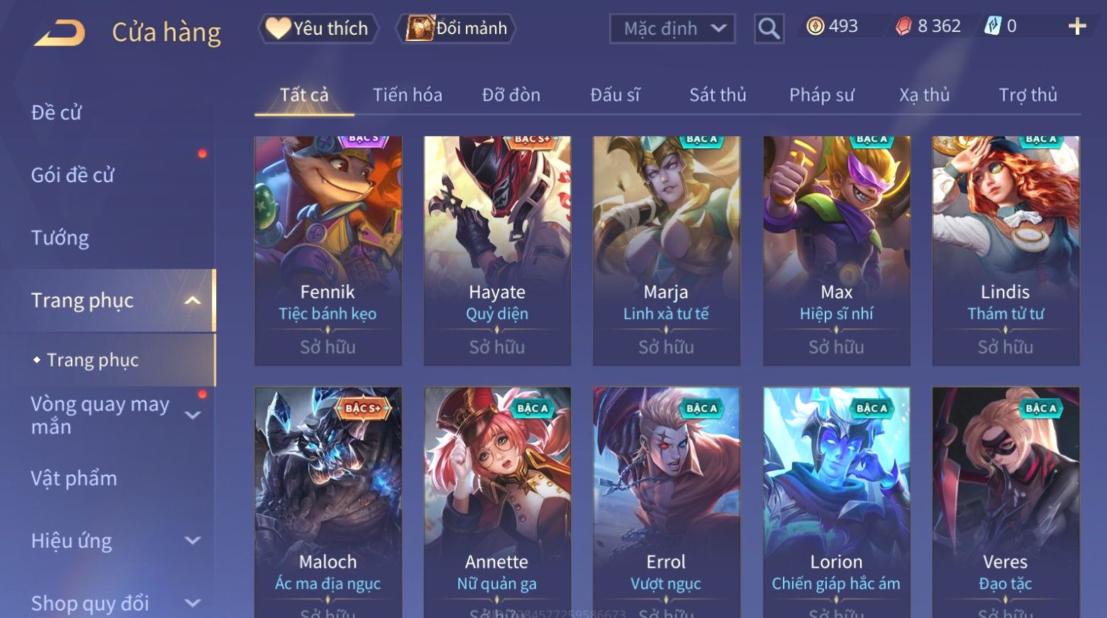Click the plus icon to add currency
The image size is (1107, 618).
[1077, 27]
